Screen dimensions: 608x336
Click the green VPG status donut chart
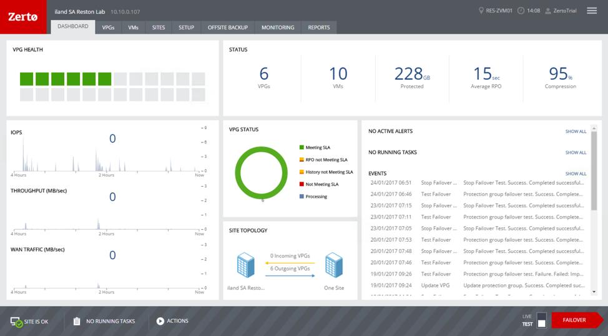coord(262,173)
